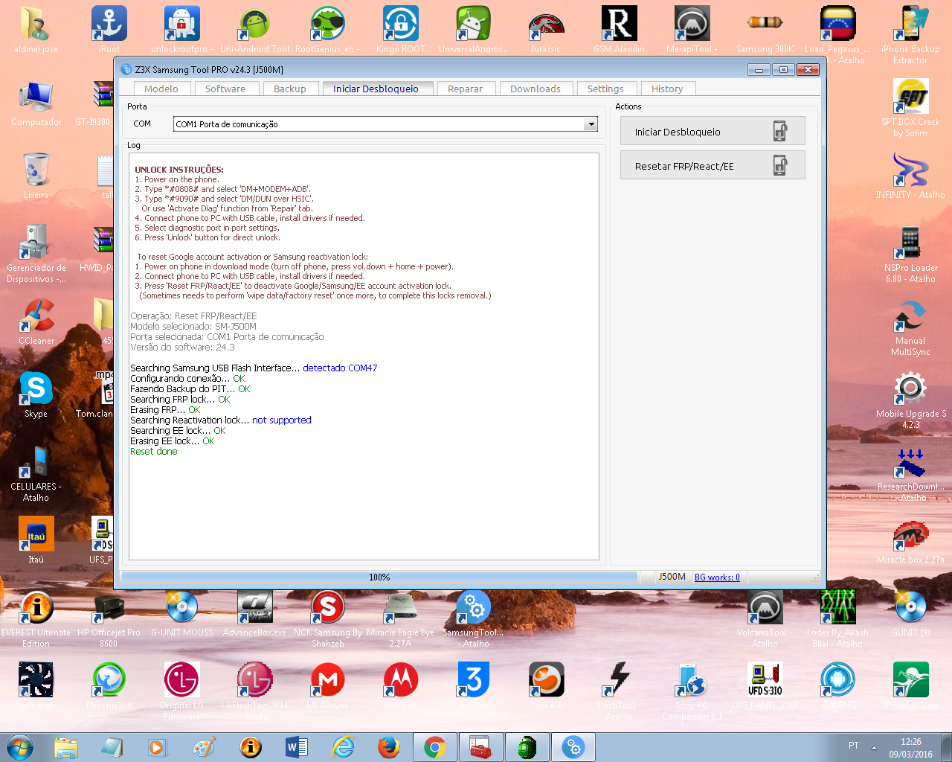952x762 pixels.
Task: Open the SamsungTool Atalho desktop shortcut
Action: tap(474, 618)
